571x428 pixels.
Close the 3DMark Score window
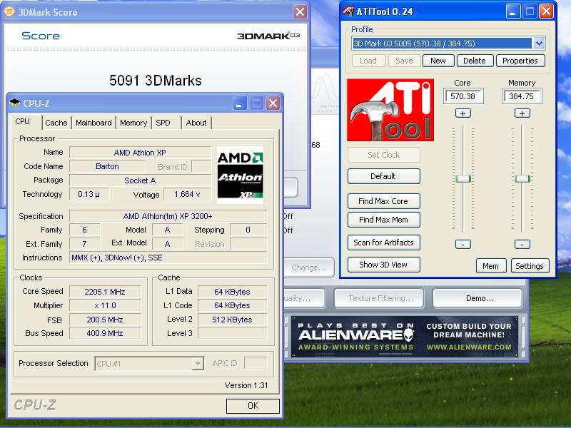[x=300, y=12]
